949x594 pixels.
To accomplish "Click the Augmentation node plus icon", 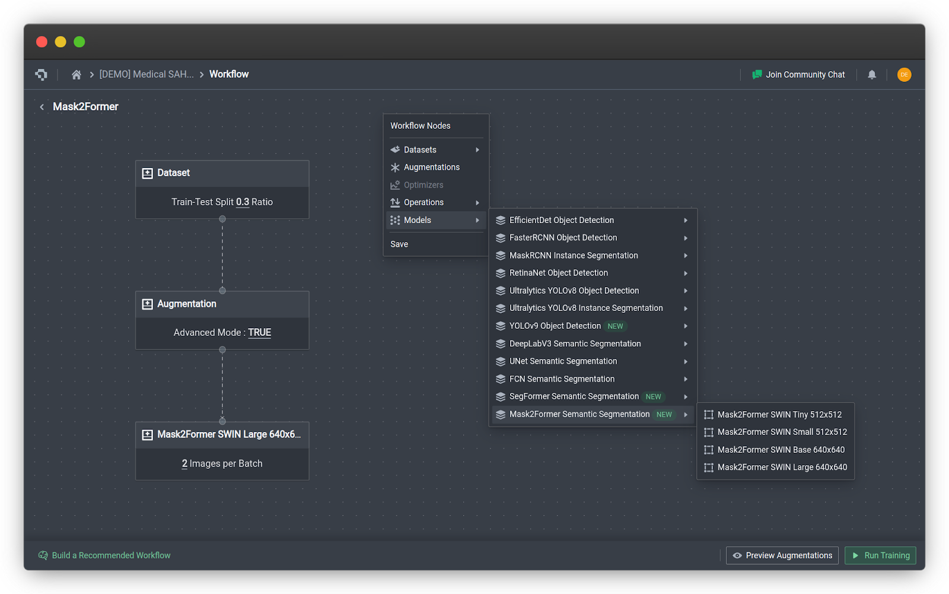I will point(147,304).
